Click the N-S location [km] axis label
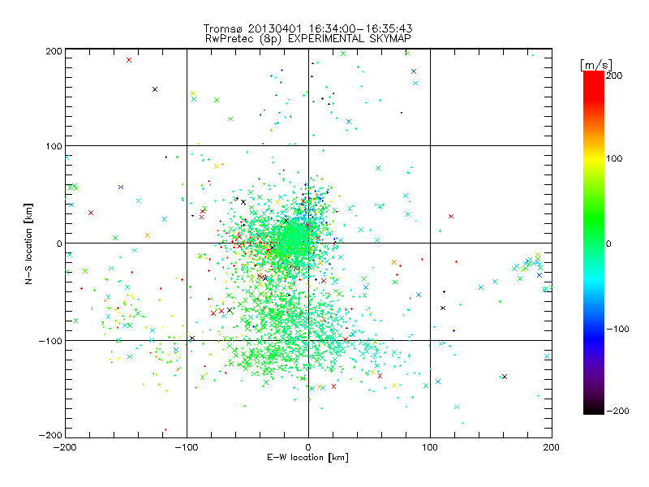Image resolution: width=649 pixels, height=487 pixels. pyautogui.click(x=28, y=243)
